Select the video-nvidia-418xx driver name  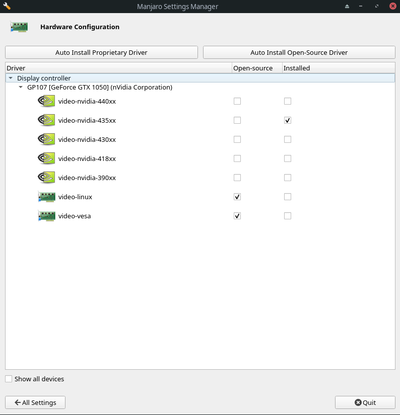click(x=87, y=158)
